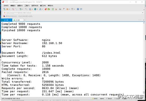Click the keyboard key mapping icon

pyautogui.click(x=60, y=9)
